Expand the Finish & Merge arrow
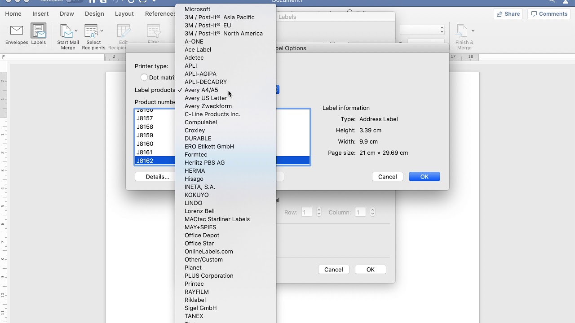 tap(473, 31)
